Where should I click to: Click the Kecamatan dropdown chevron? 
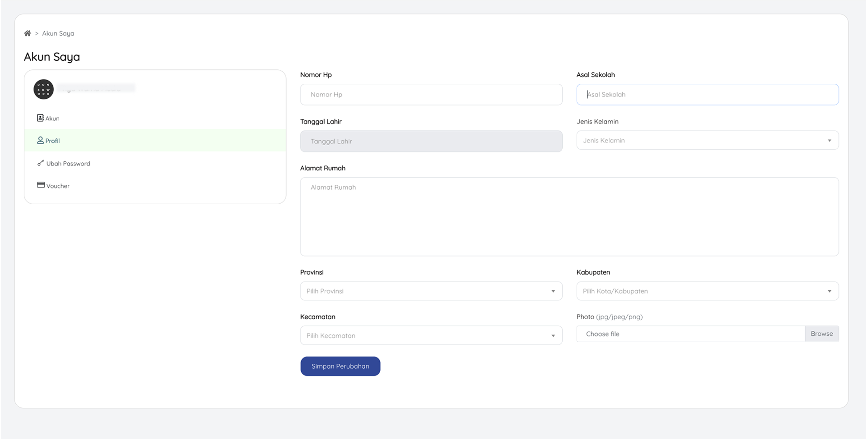(x=553, y=335)
